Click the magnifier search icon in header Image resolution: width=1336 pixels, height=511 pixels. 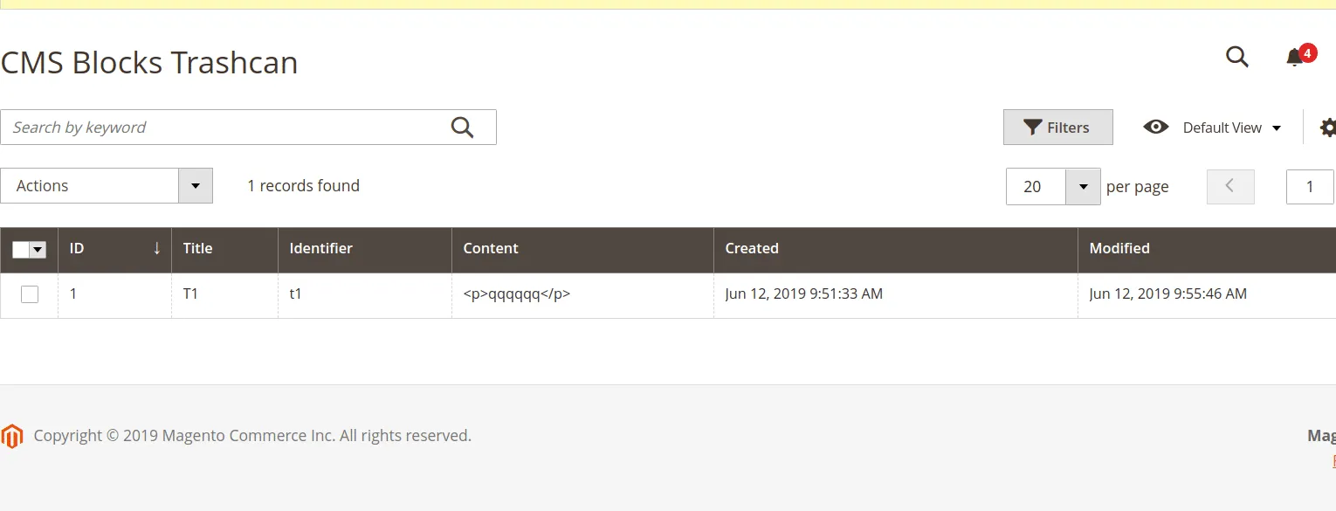point(1236,57)
